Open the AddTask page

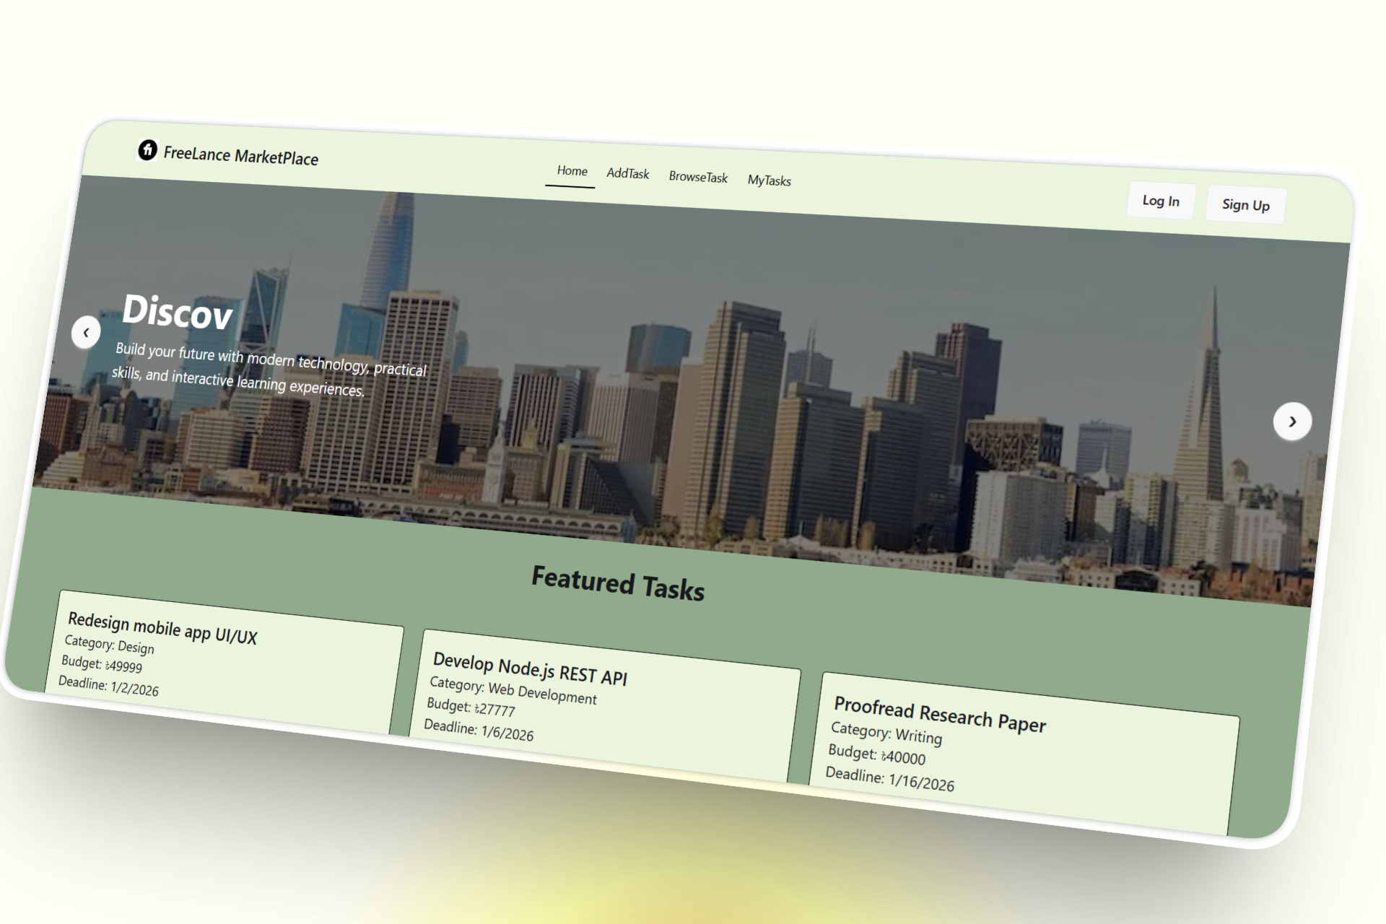coord(627,174)
